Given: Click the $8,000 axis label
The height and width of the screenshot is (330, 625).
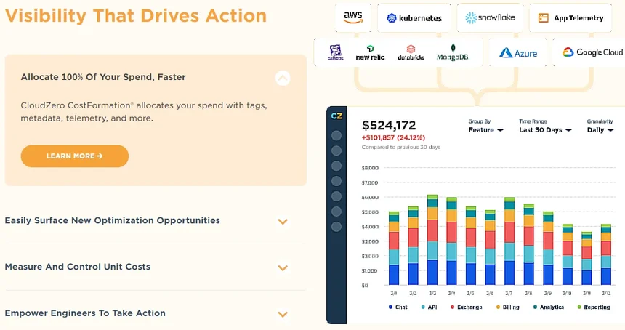Looking at the screenshot, I should pyautogui.click(x=370, y=168).
